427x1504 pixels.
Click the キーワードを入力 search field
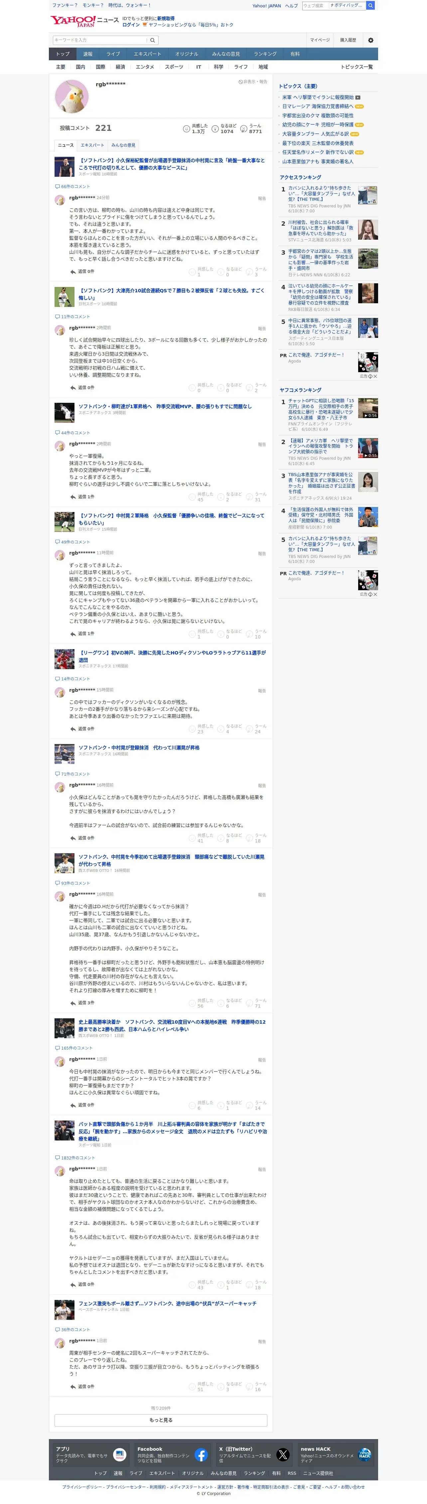[x=100, y=40]
